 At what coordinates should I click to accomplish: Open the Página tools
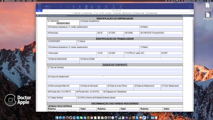pos(92,7)
